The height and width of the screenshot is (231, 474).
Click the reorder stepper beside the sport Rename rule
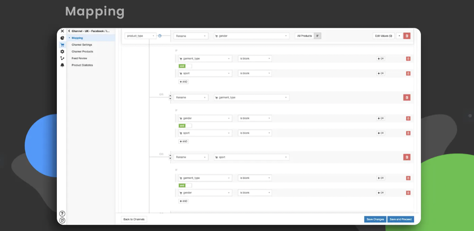pyautogui.click(x=170, y=157)
